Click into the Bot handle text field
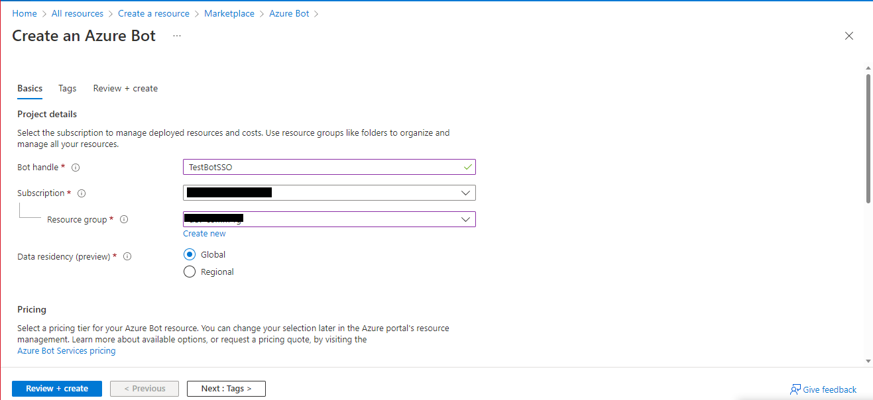The image size is (873, 400). (329, 167)
